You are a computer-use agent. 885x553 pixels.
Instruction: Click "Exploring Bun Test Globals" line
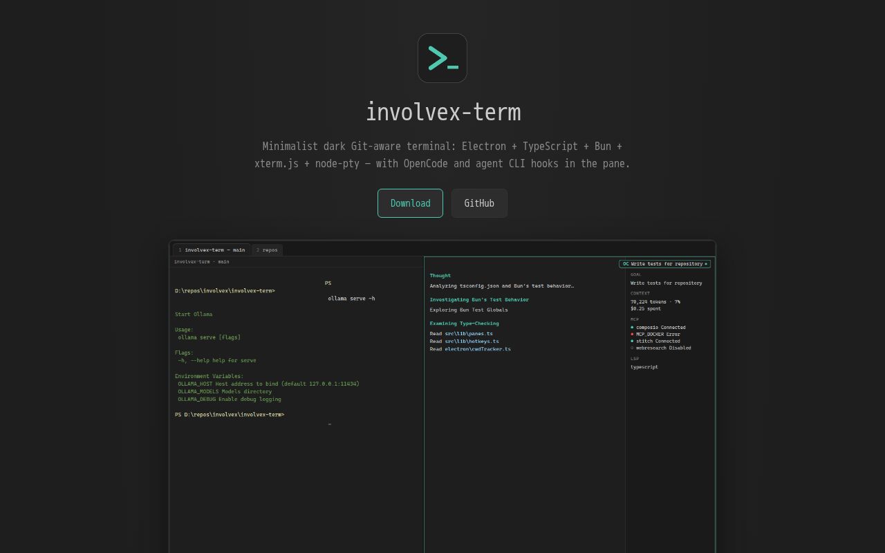(469, 310)
